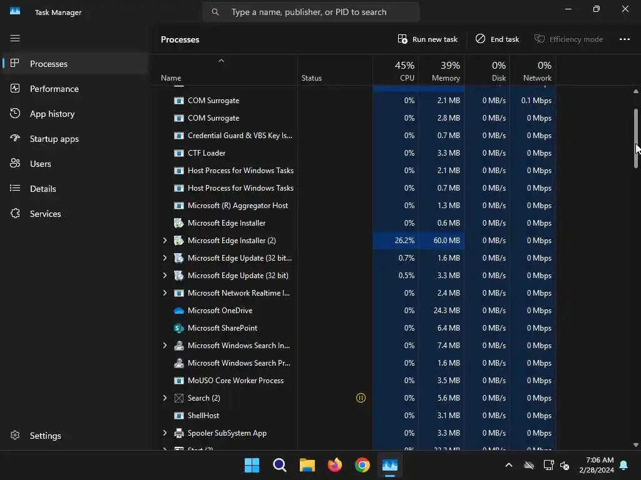This screenshot has width=641, height=480.
Task: Click the Details list icon
Action: pos(15,188)
